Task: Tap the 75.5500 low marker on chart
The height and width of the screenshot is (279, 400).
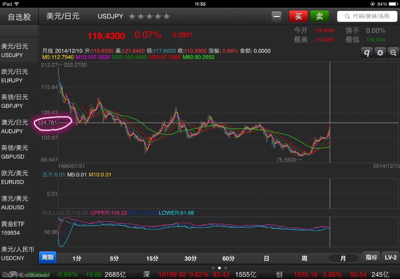Action: pos(289,160)
